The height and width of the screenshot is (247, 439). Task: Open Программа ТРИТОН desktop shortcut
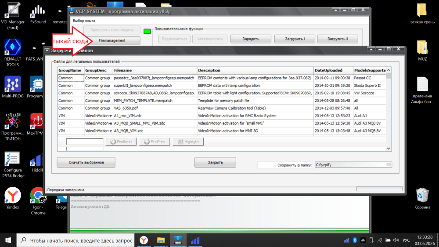coord(13,126)
